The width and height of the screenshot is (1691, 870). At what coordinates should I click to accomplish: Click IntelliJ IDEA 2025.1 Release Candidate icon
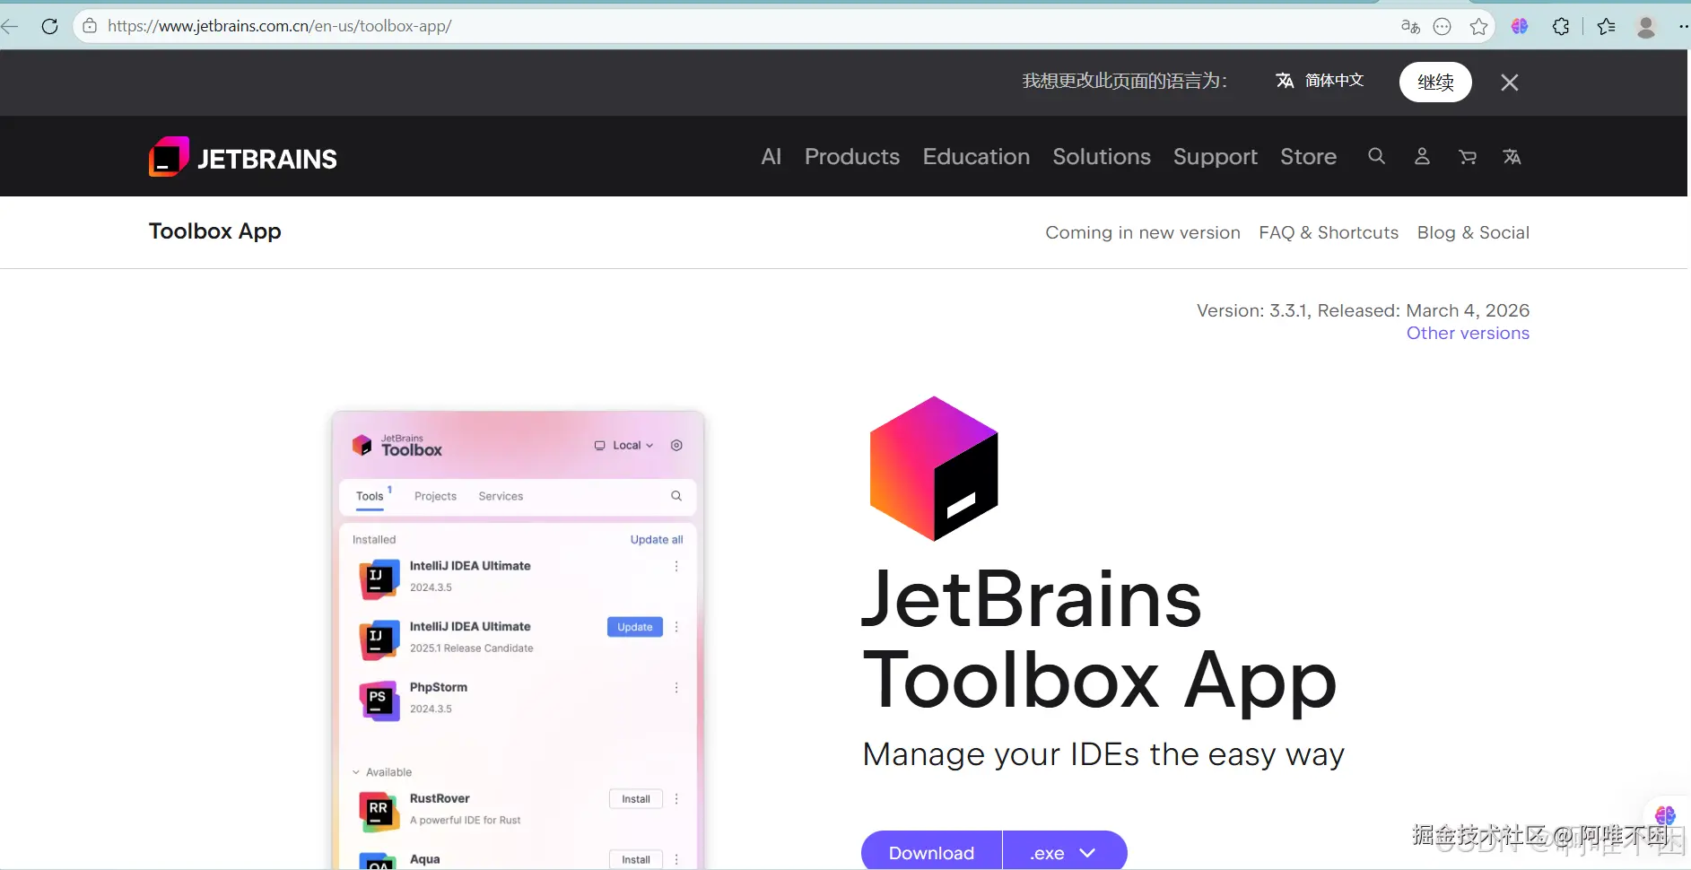tap(379, 639)
